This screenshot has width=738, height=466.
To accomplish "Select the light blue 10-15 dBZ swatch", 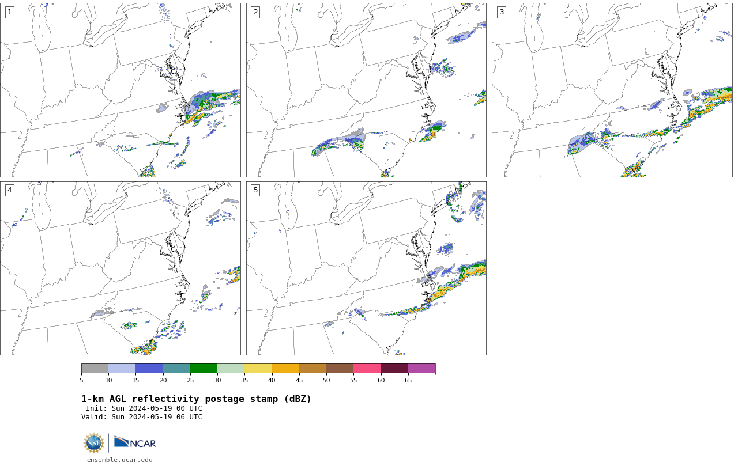I will tap(122, 369).
